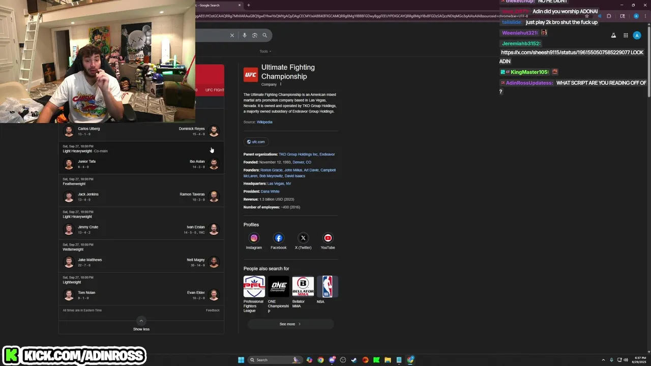
Task: Open UFC YouTube profile icon
Action: click(x=328, y=238)
